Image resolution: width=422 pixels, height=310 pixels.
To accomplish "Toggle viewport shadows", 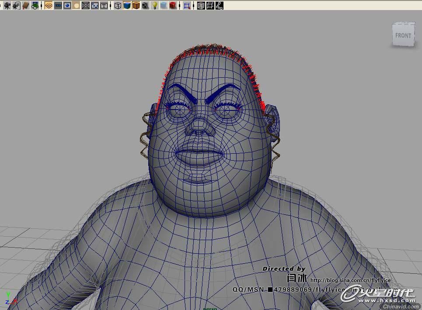I will click(x=164, y=5).
